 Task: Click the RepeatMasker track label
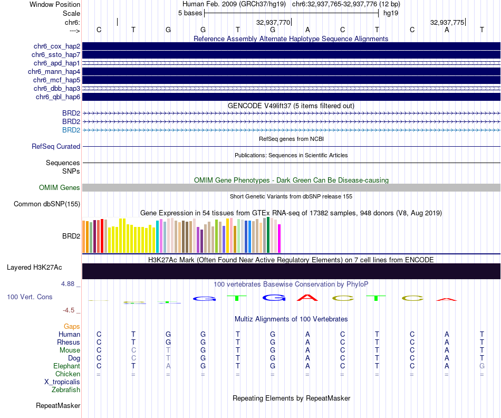point(58,406)
